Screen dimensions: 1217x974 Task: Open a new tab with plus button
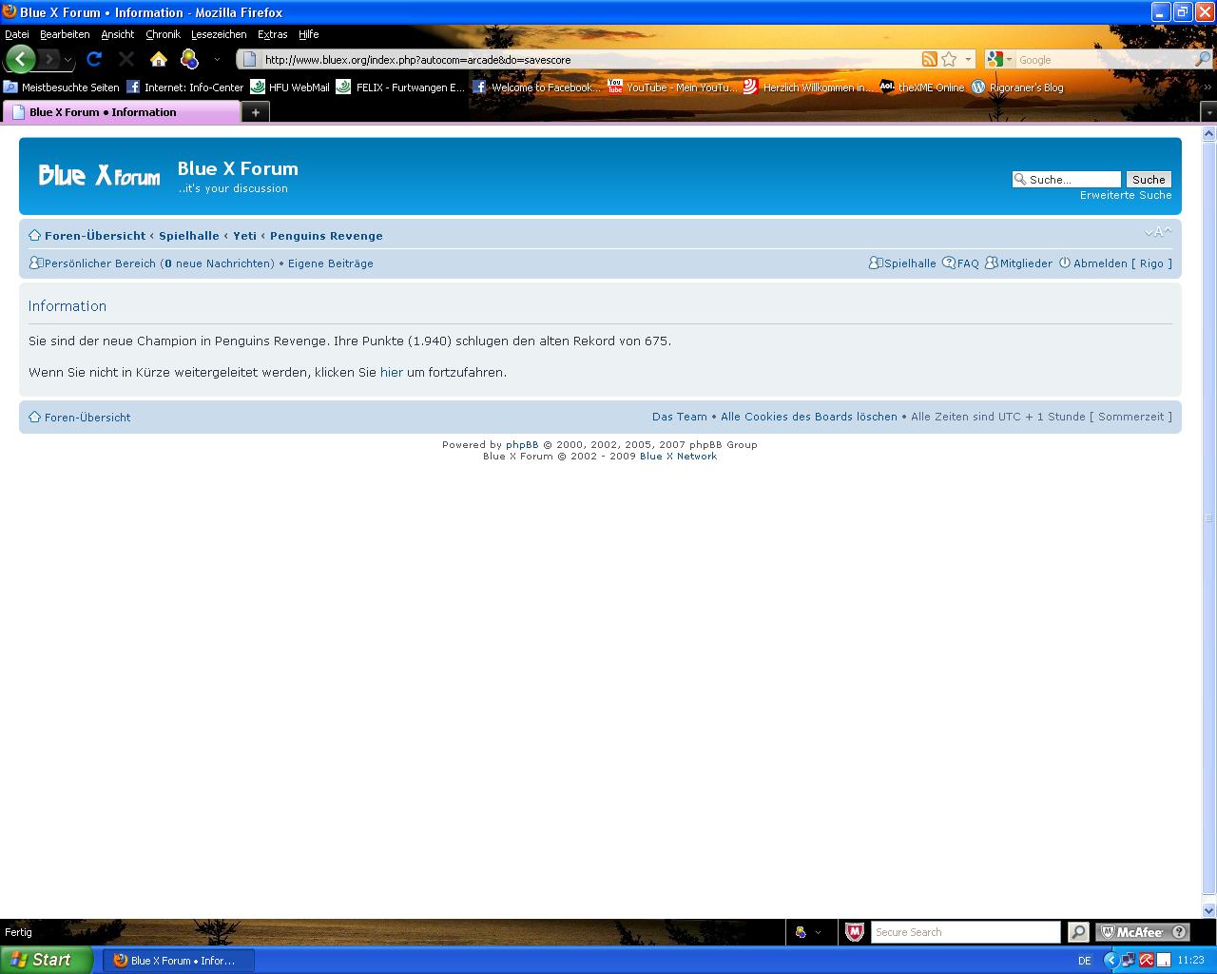[255, 112]
